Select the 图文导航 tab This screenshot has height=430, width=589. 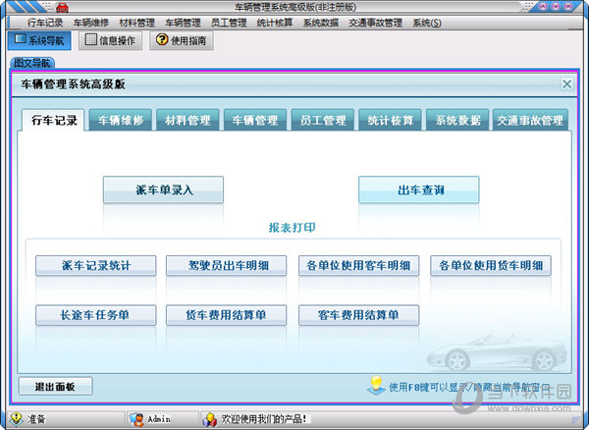[x=32, y=63]
